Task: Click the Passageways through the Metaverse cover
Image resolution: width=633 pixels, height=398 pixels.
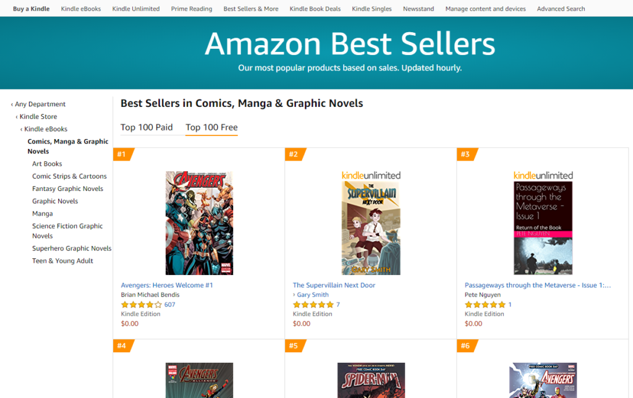Action: click(x=543, y=228)
